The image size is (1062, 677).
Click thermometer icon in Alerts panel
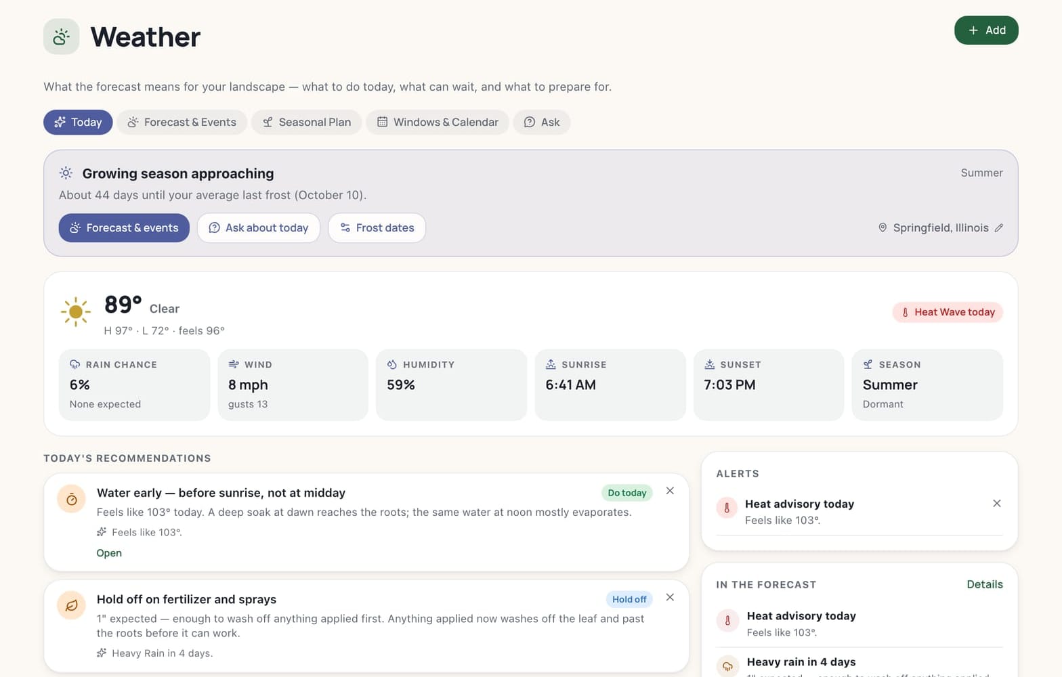pyautogui.click(x=727, y=508)
